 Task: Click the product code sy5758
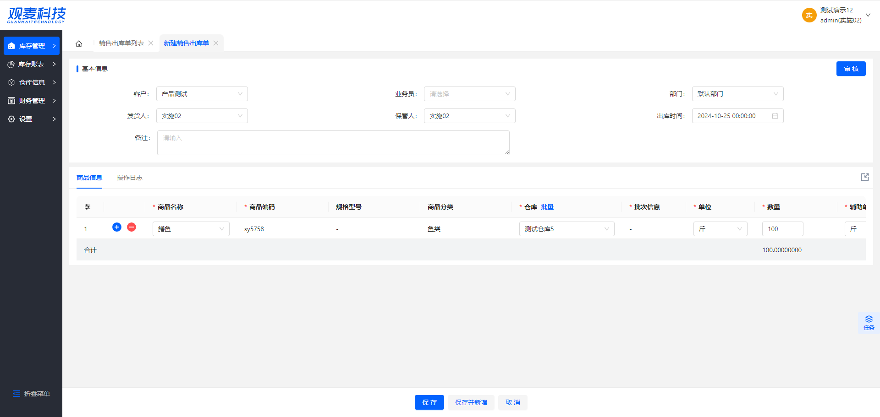(254, 229)
